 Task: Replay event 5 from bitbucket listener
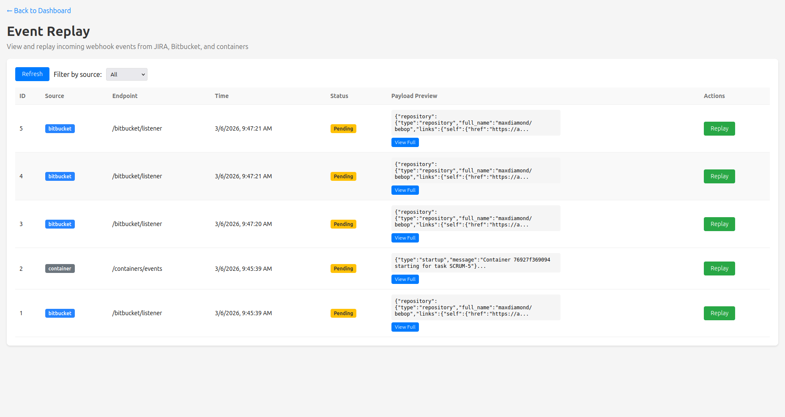(719, 128)
